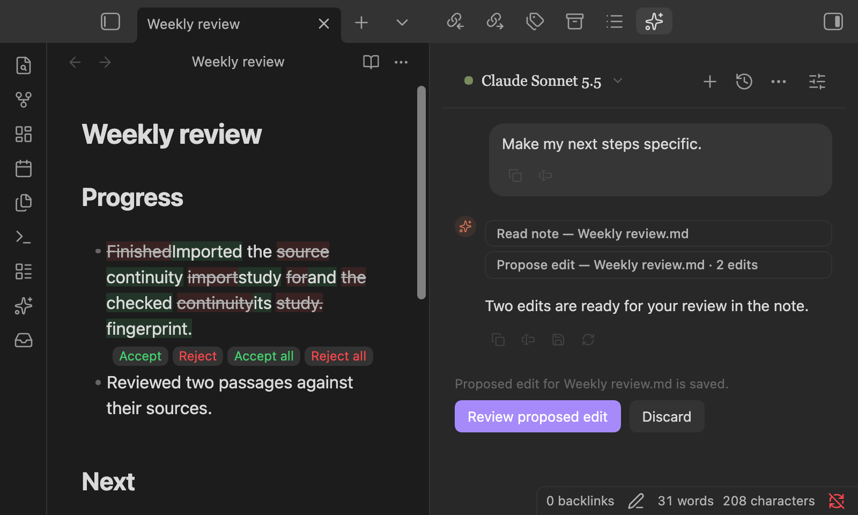The image size is (858, 515).
Task: Save assistant response to note icon
Action: pos(558,340)
